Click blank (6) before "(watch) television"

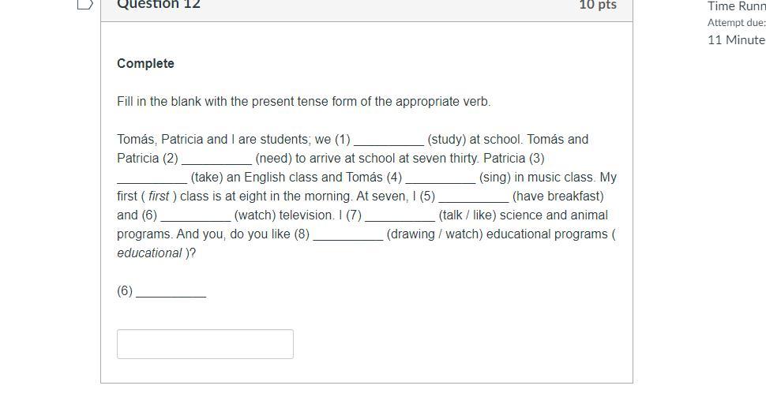tap(195, 216)
